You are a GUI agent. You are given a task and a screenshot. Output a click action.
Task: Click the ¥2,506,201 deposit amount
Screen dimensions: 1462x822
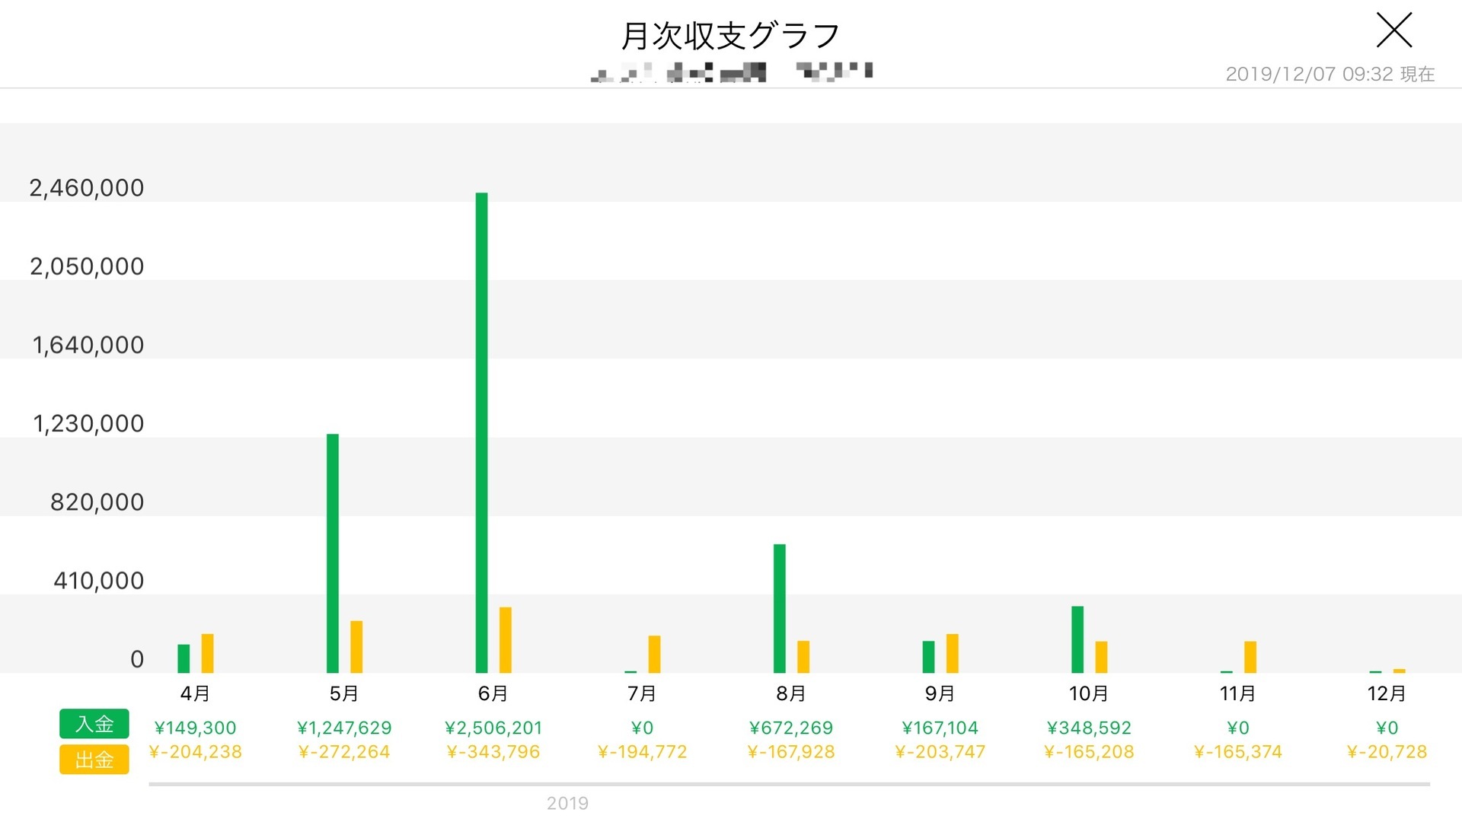click(x=493, y=728)
